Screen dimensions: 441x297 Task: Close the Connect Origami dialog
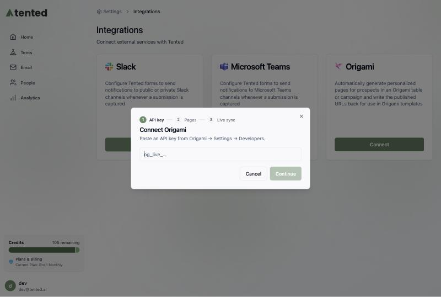(x=301, y=116)
